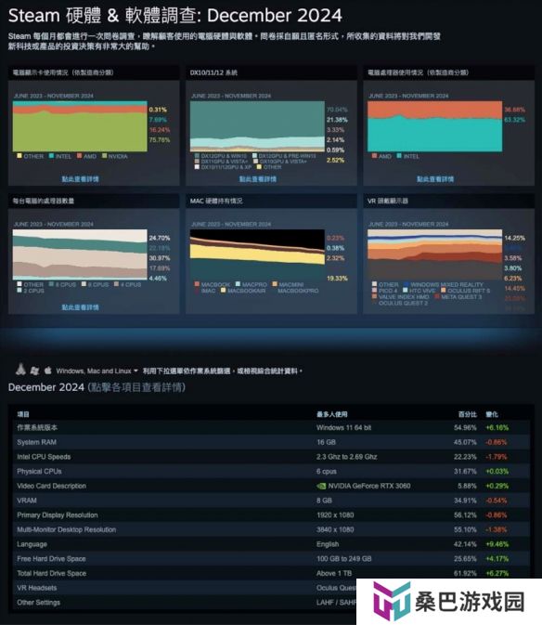The height and width of the screenshot is (625, 542).
Task: Click the '19.33%' Mac chart label
Action: click(337, 279)
